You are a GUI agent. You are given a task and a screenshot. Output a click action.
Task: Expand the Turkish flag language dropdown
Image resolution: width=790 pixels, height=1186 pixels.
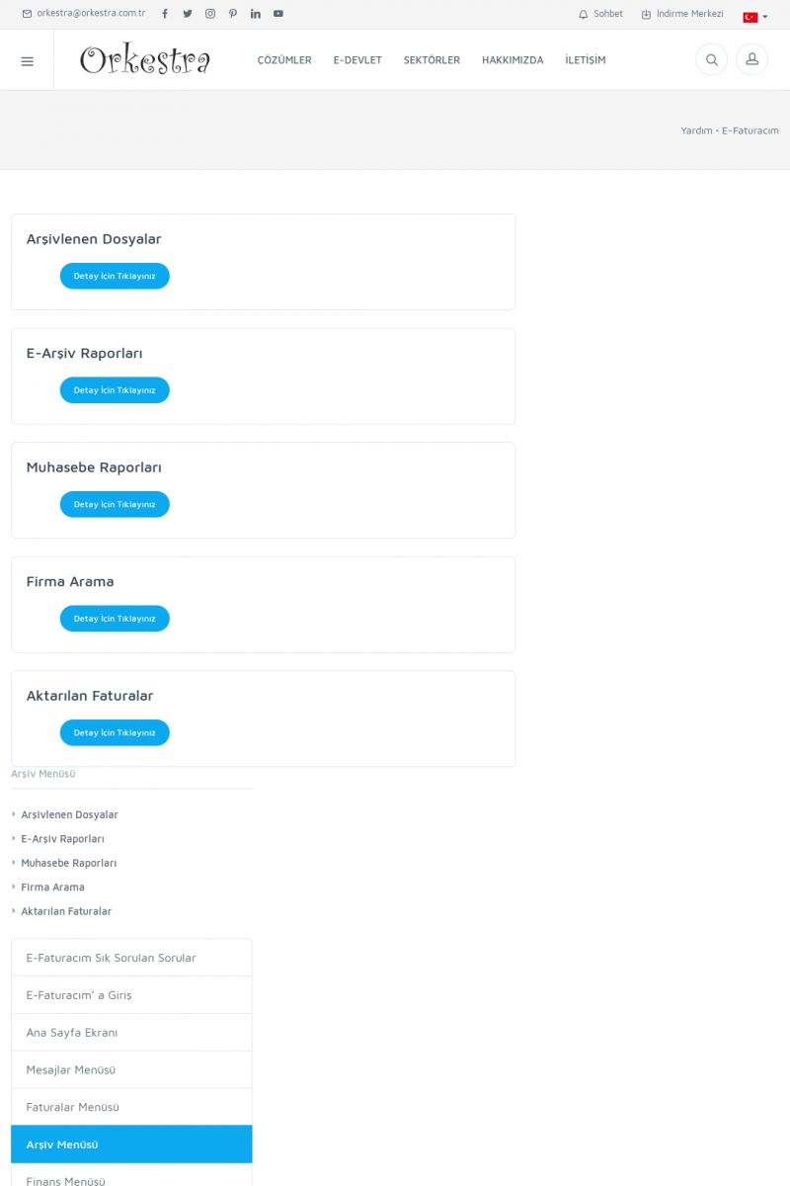pos(754,17)
